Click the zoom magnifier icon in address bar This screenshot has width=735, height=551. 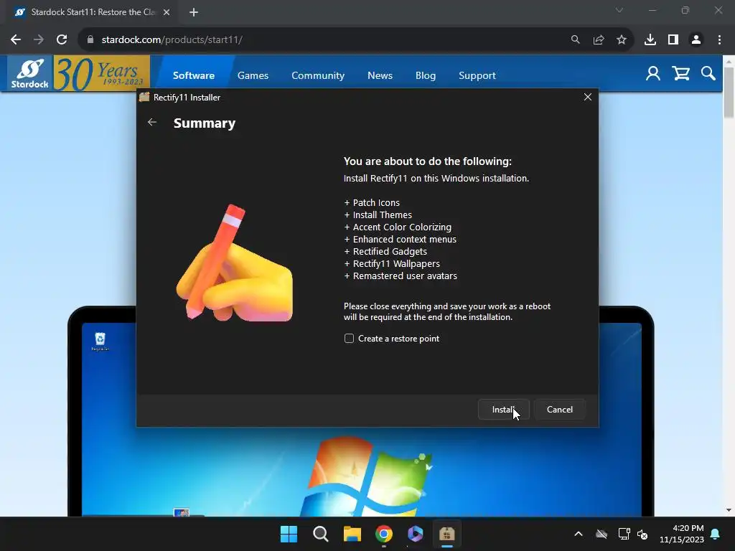tap(575, 40)
